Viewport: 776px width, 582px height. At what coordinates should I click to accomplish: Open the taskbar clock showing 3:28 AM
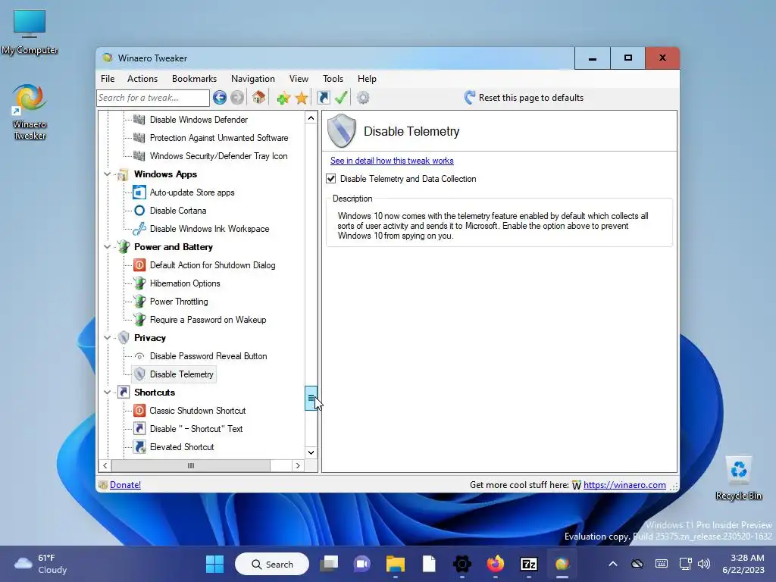tap(743, 564)
